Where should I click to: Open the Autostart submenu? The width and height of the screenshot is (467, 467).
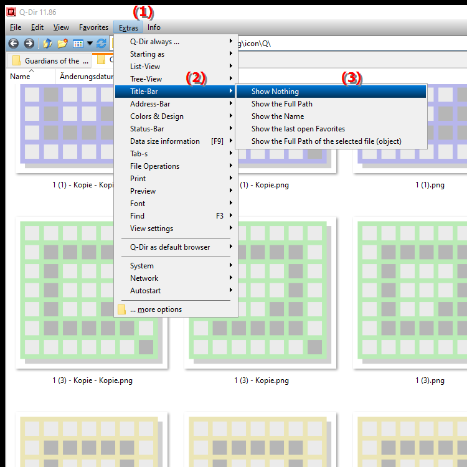click(176, 291)
